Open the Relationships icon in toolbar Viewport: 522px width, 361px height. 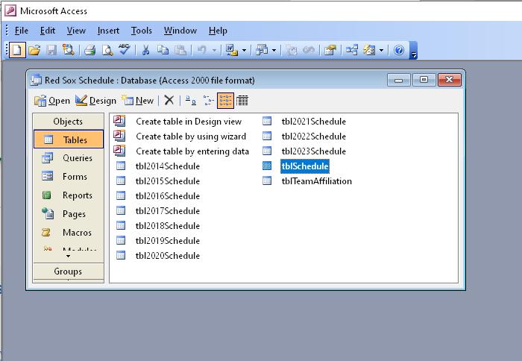click(x=351, y=50)
